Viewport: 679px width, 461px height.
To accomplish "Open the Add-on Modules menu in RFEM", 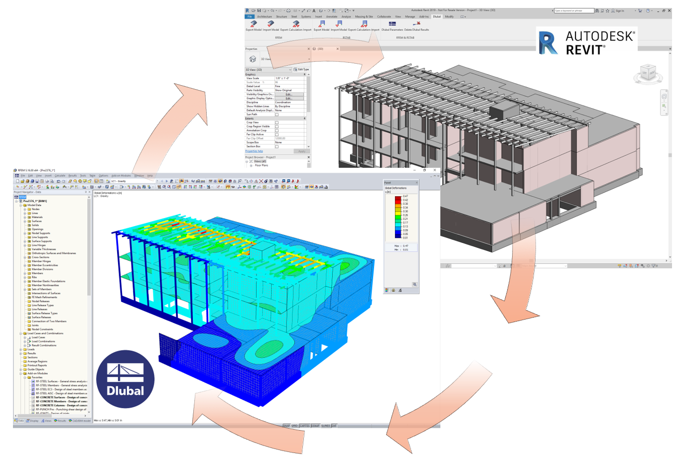I will coord(121,176).
